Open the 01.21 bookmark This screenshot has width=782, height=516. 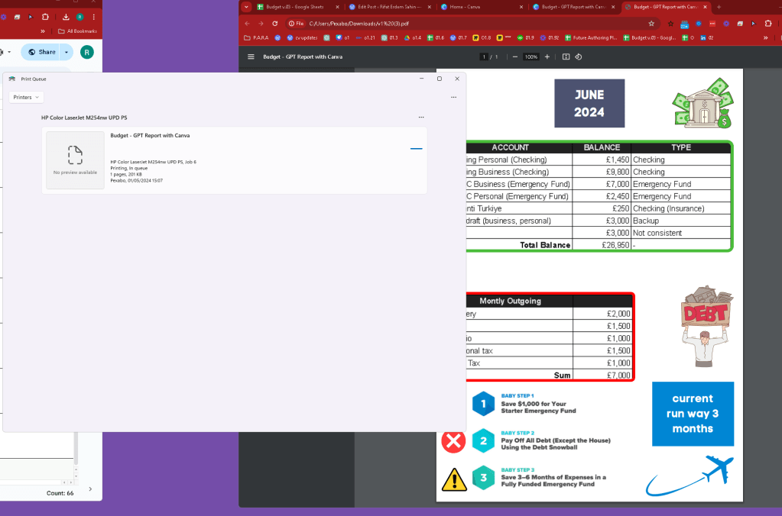coord(365,38)
